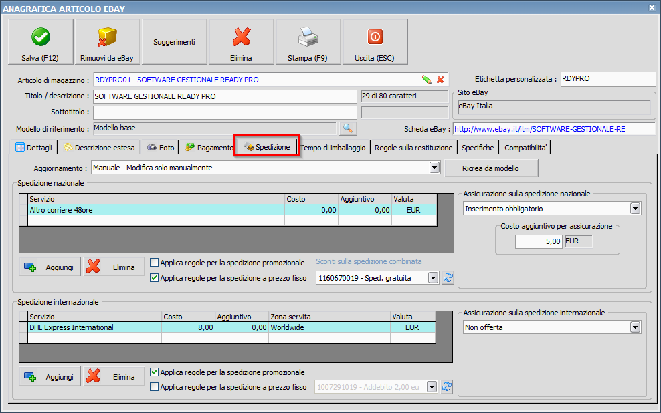
Task: Click the 8,00 cost cell for DHL
Action: (189, 327)
